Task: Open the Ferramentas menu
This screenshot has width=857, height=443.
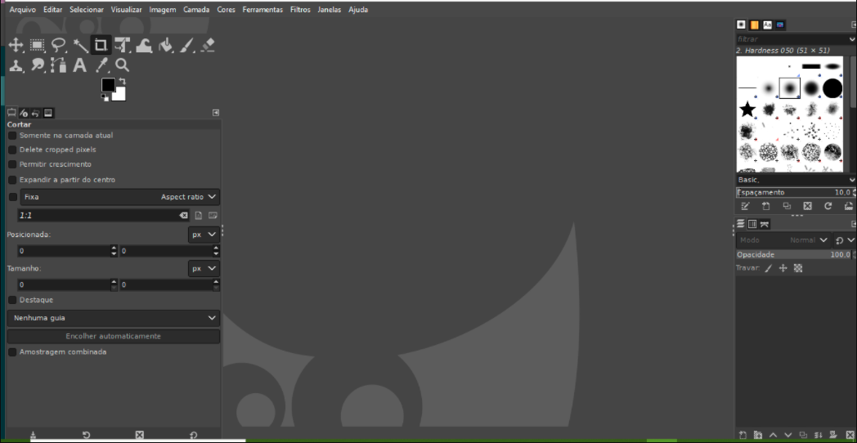Action: (x=262, y=9)
